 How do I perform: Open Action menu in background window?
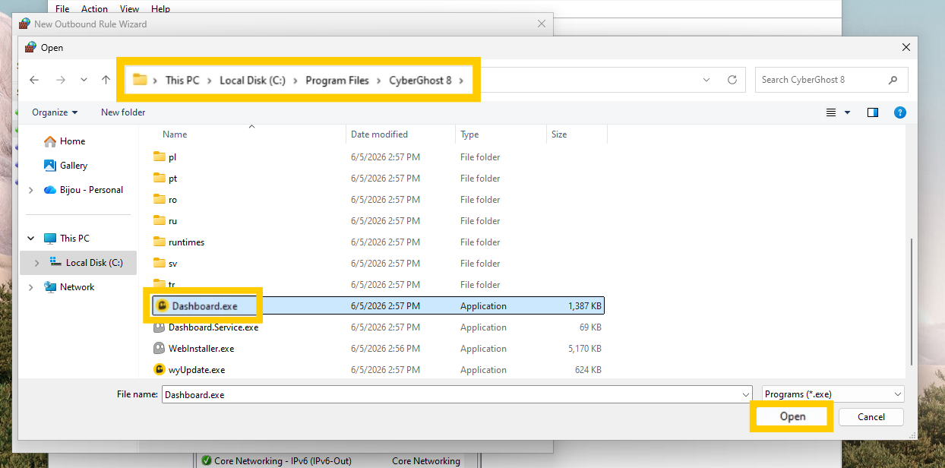pos(95,9)
